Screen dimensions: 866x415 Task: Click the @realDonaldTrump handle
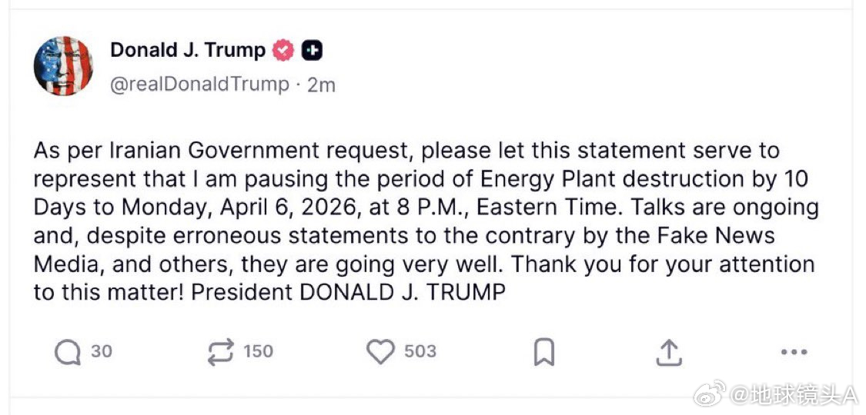coord(200,85)
